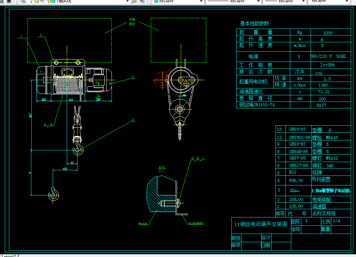
Task: Expand the layer name dropdown list
Action: (x=128, y=1)
